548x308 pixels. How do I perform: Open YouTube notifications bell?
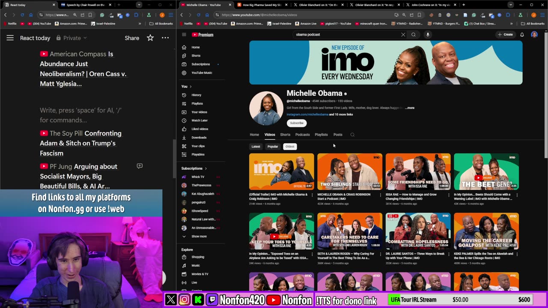pyautogui.click(x=522, y=35)
